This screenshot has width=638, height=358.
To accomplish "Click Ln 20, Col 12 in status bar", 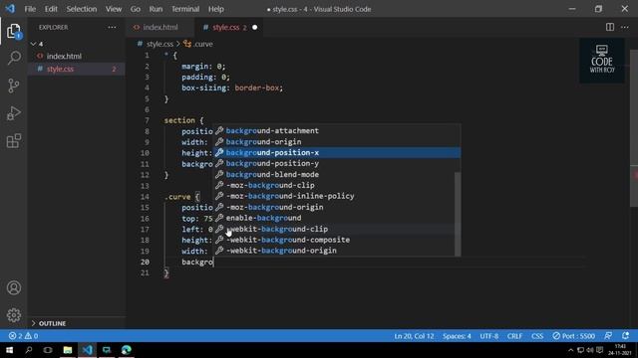I will click(x=414, y=336).
